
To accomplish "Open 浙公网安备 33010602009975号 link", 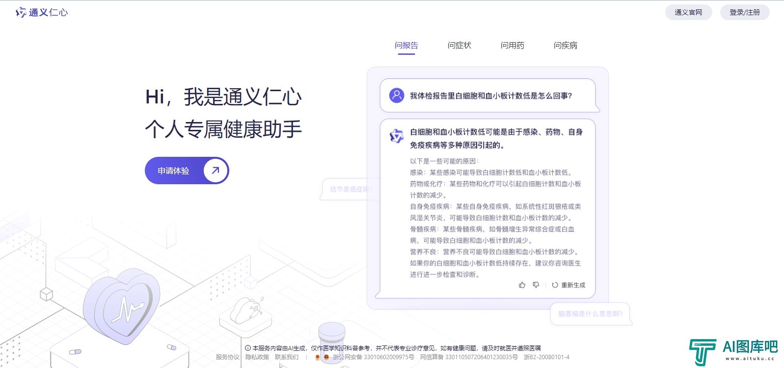I will click(x=374, y=357).
